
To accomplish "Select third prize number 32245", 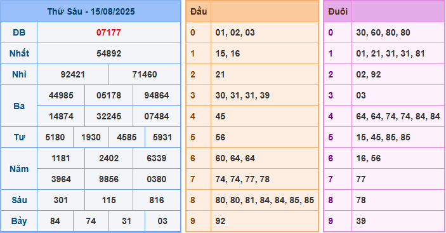I will pyautogui.click(x=108, y=116).
